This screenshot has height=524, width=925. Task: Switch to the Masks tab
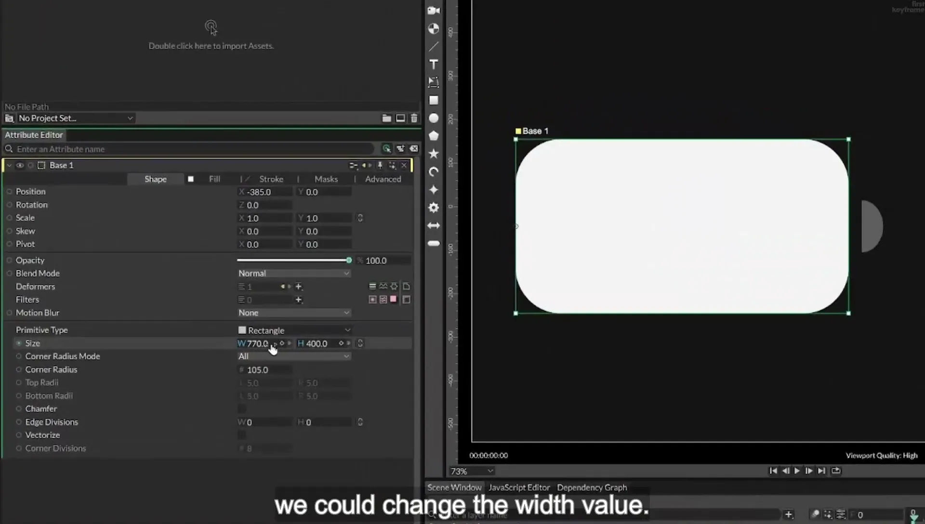326,179
